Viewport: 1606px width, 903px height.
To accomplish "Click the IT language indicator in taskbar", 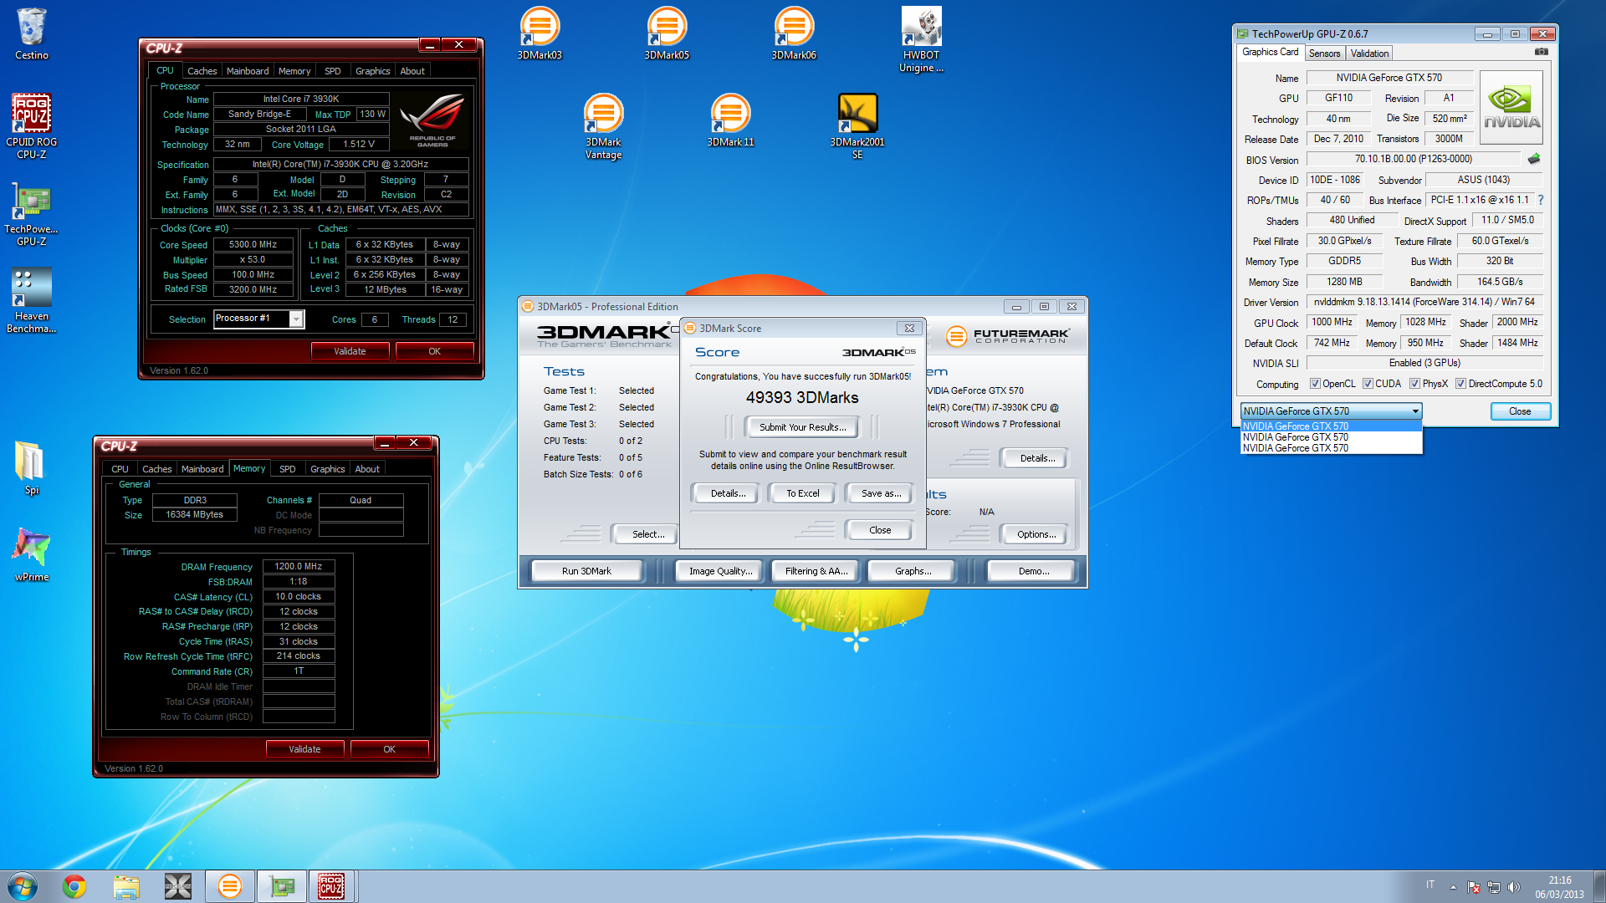I will (1430, 885).
